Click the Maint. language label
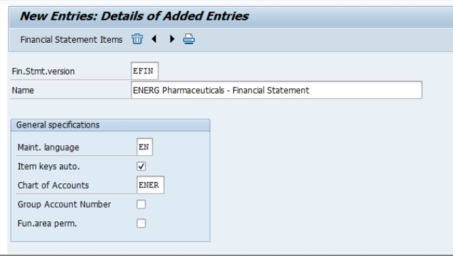Screen dimensions: 453x256 48,147
